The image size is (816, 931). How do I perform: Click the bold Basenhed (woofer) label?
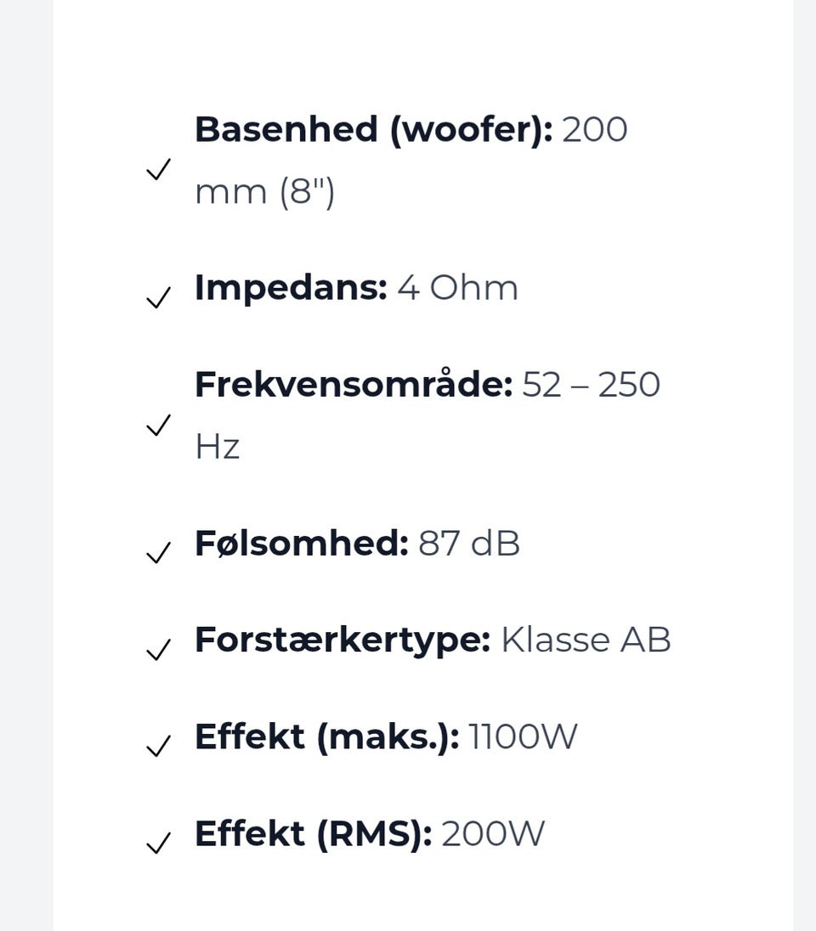coord(373,130)
